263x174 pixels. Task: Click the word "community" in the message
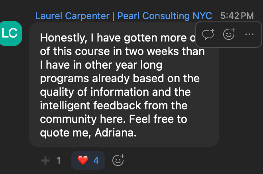tap(65, 120)
